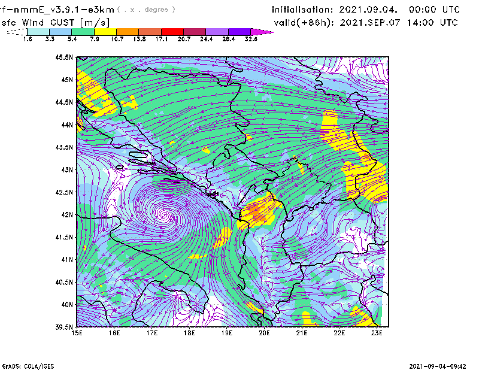Screen dimensions: 479x370
Task: Click the 45N latitude label
Action: click(68, 80)
